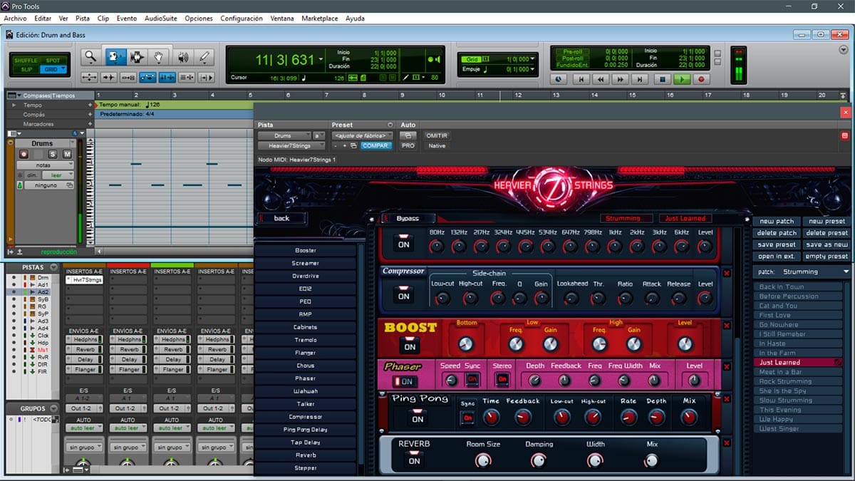This screenshot has height=481, width=855.
Task: Click the plugin 'back' button
Action: pos(282,218)
